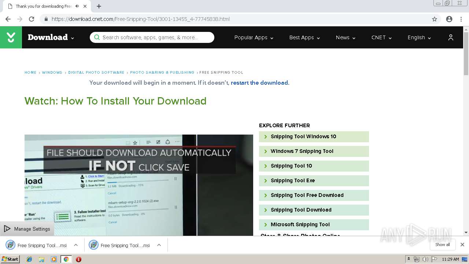Mute the tab using the speaker icon
This screenshot has height=264, width=469.
click(x=77, y=6)
